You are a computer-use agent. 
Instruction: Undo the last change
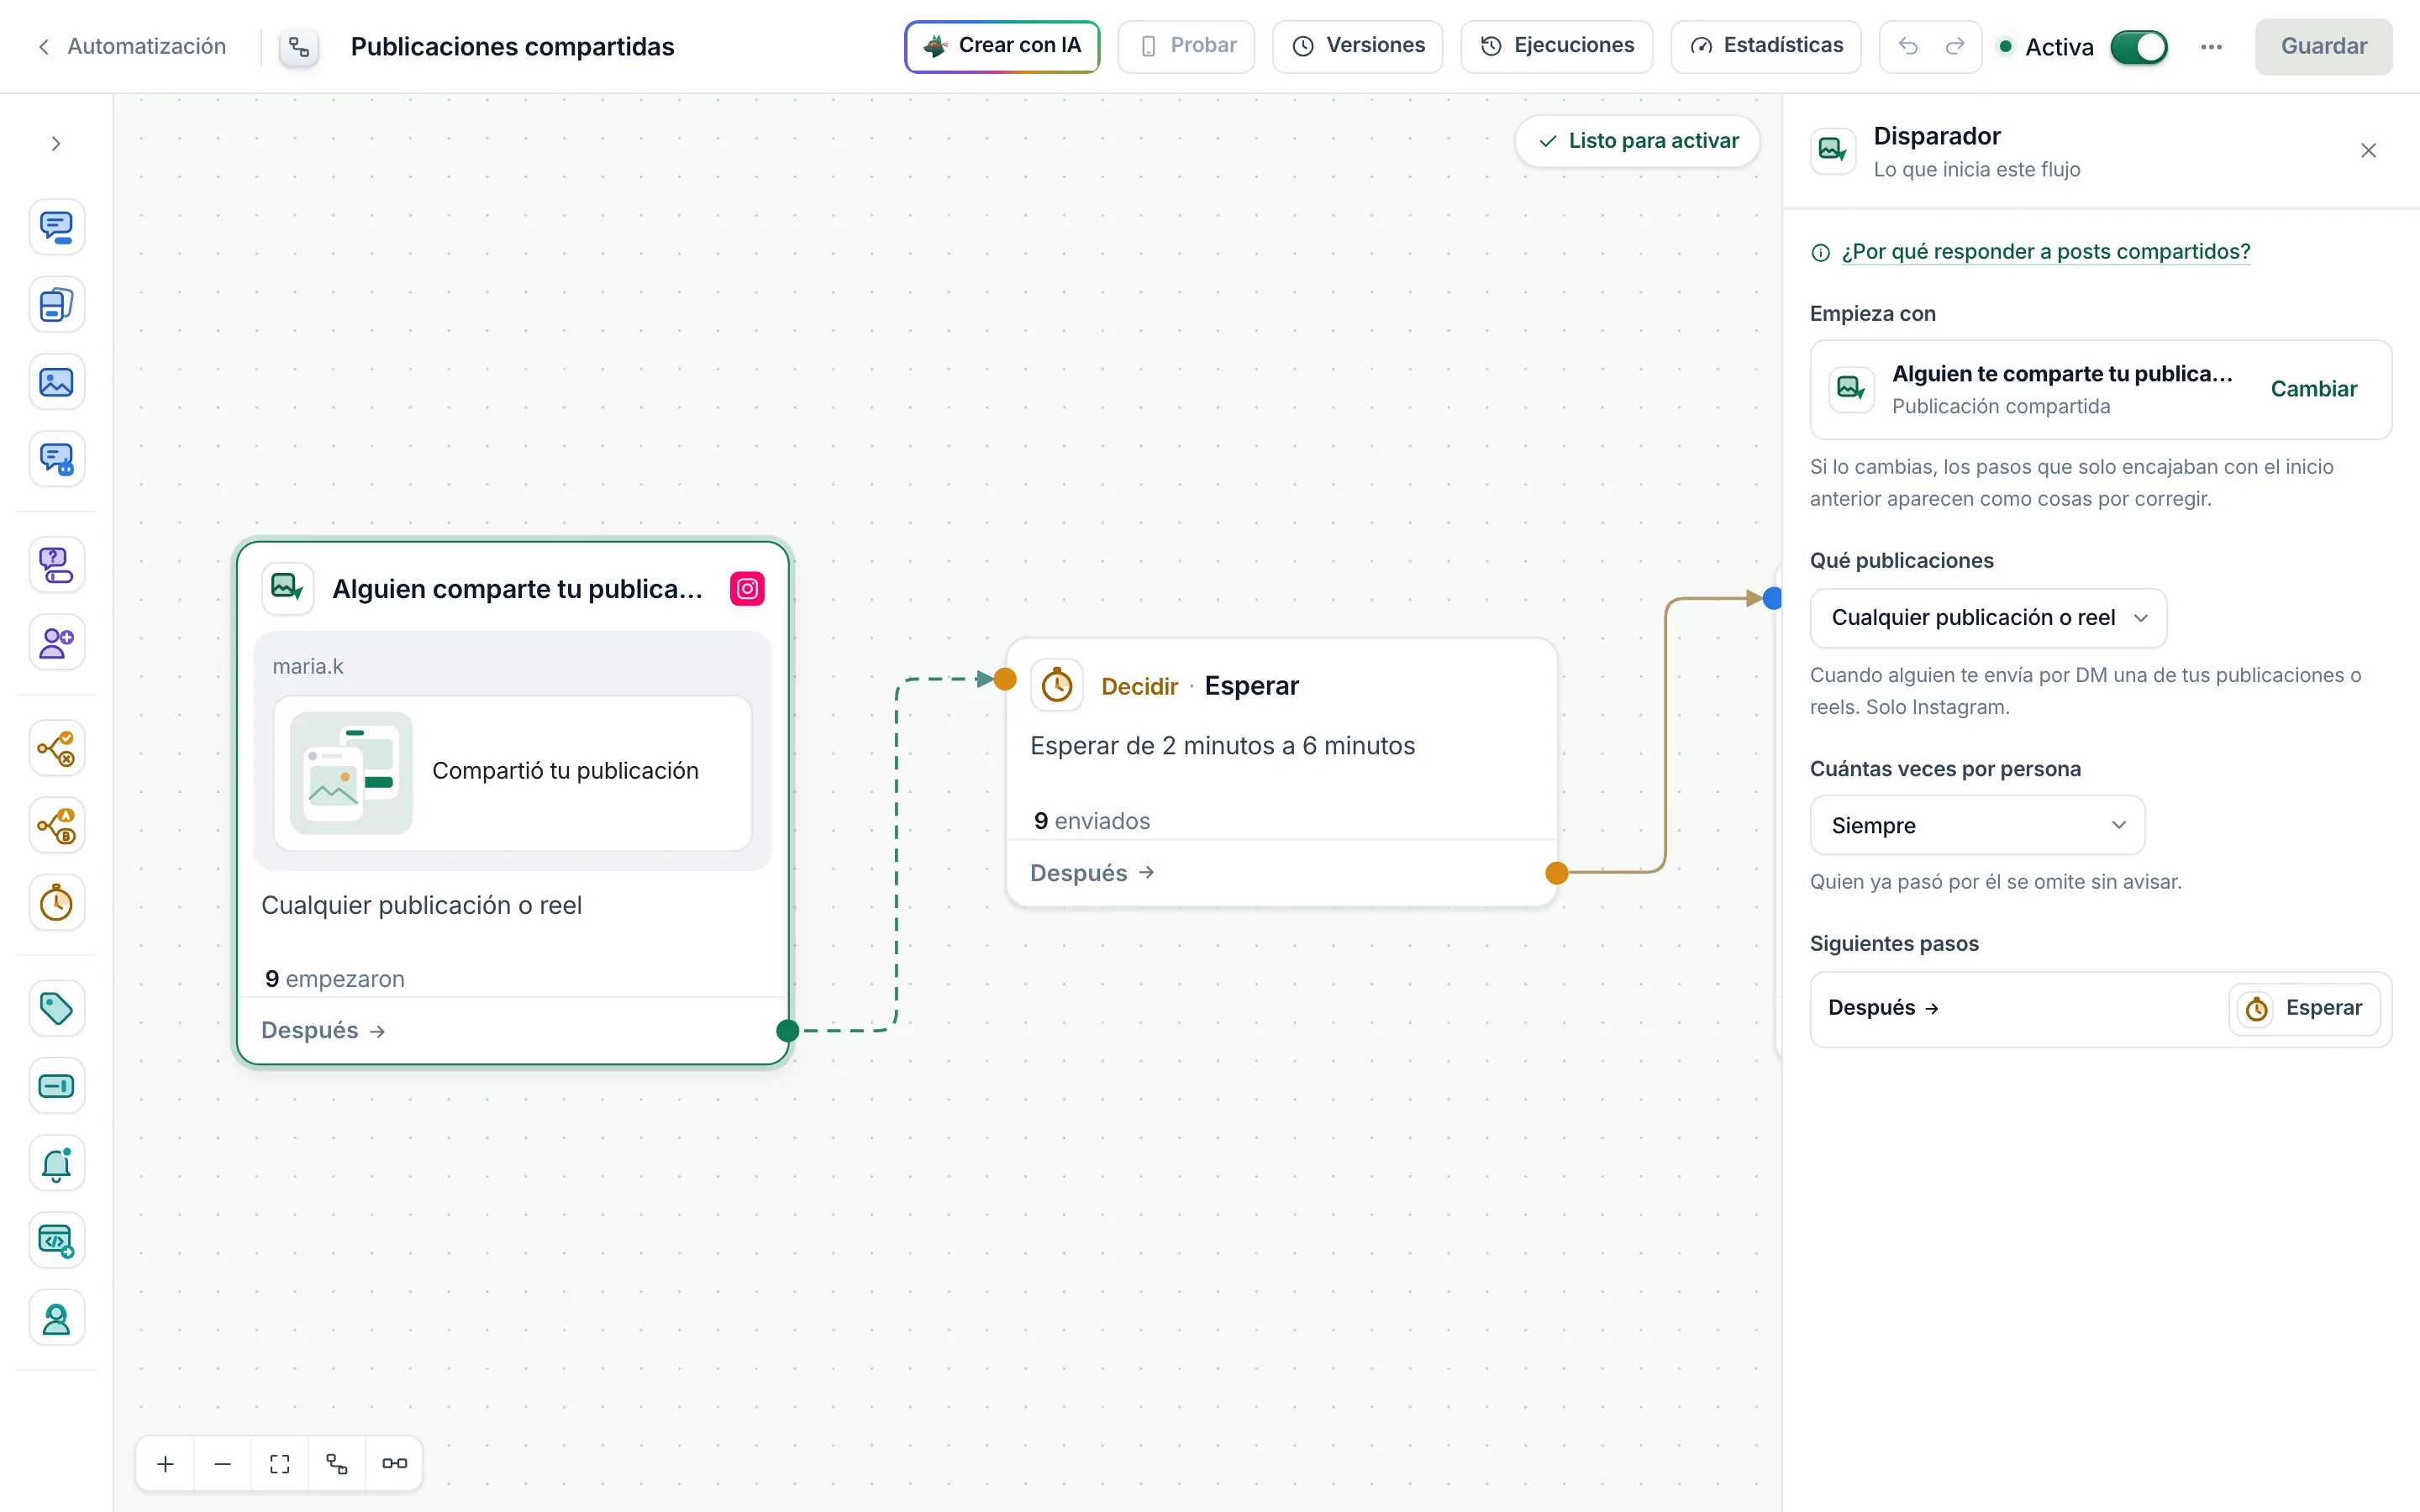(x=1908, y=46)
